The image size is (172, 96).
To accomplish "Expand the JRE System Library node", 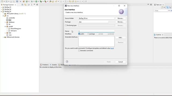I will click(3, 14).
